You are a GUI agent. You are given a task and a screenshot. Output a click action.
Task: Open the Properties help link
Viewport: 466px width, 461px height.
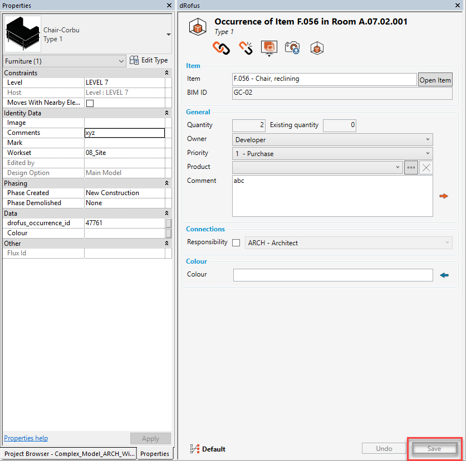[26, 438]
